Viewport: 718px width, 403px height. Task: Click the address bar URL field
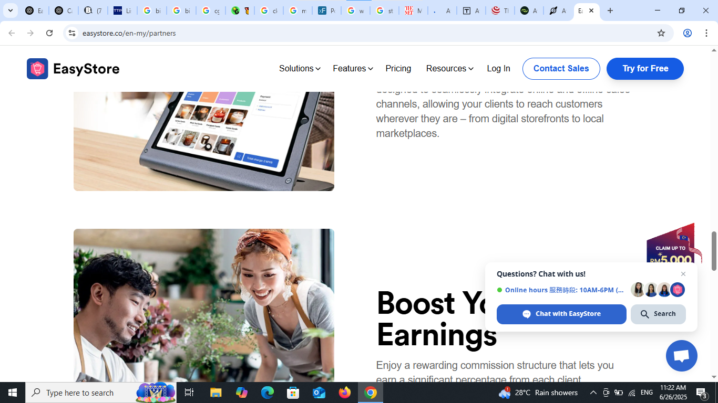point(368,33)
